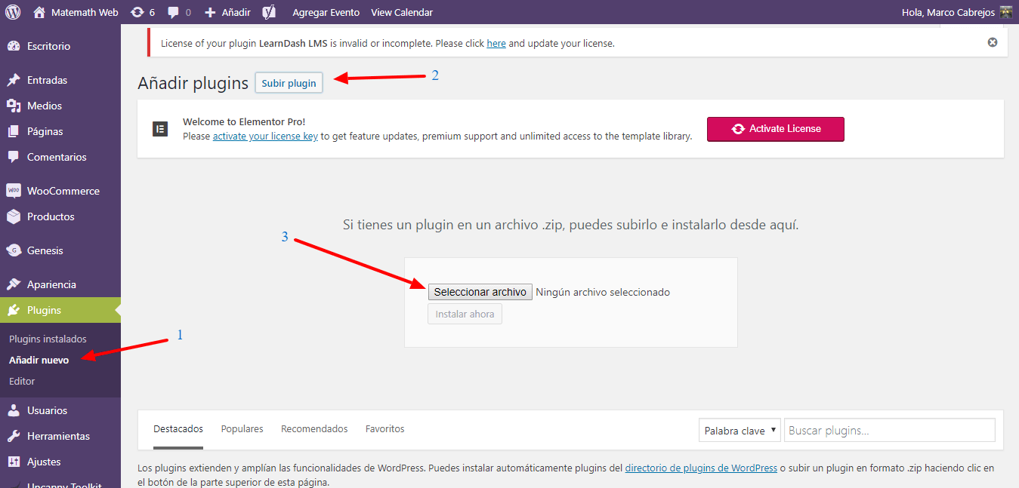Click Marco Cabrejos avatar thumbnail
Screen dimensions: 1019x488
1005,12
